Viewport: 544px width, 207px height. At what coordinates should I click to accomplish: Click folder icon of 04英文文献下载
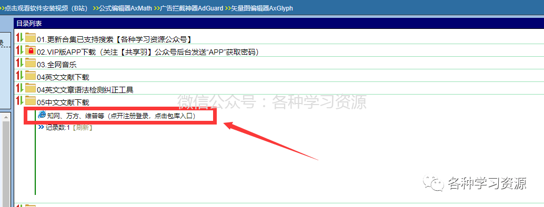coord(31,76)
